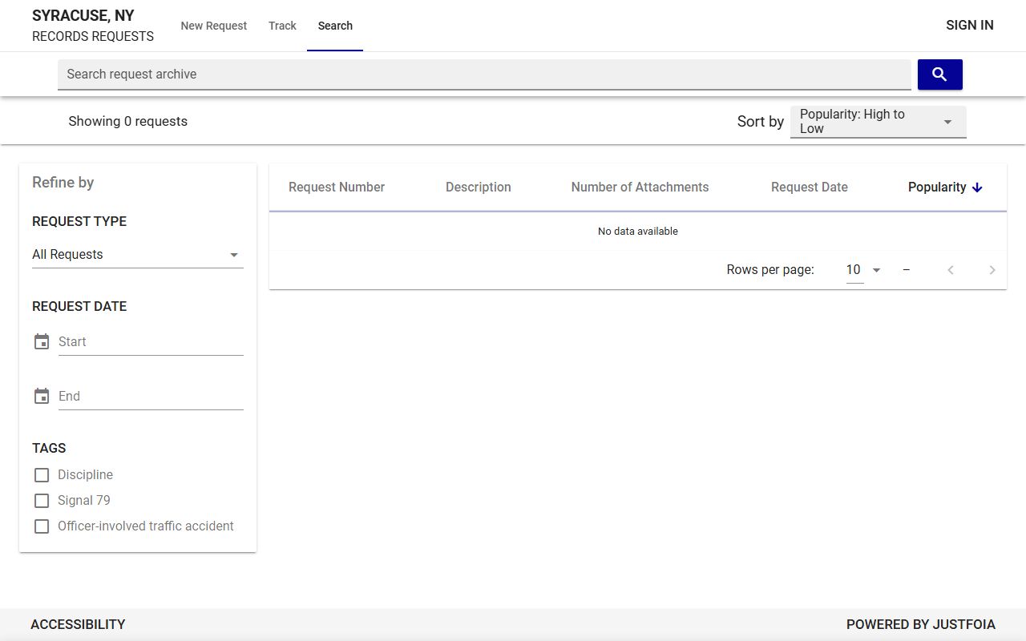The width and height of the screenshot is (1026, 641).
Task: Expand the Request Type dropdown
Action: pos(137,255)
